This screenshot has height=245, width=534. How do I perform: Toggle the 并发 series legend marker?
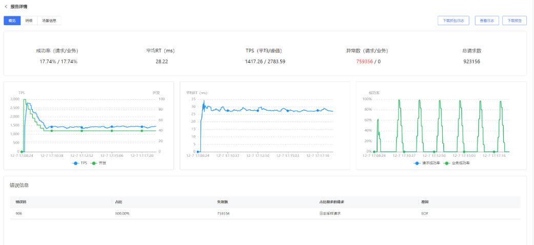point(94,162)
